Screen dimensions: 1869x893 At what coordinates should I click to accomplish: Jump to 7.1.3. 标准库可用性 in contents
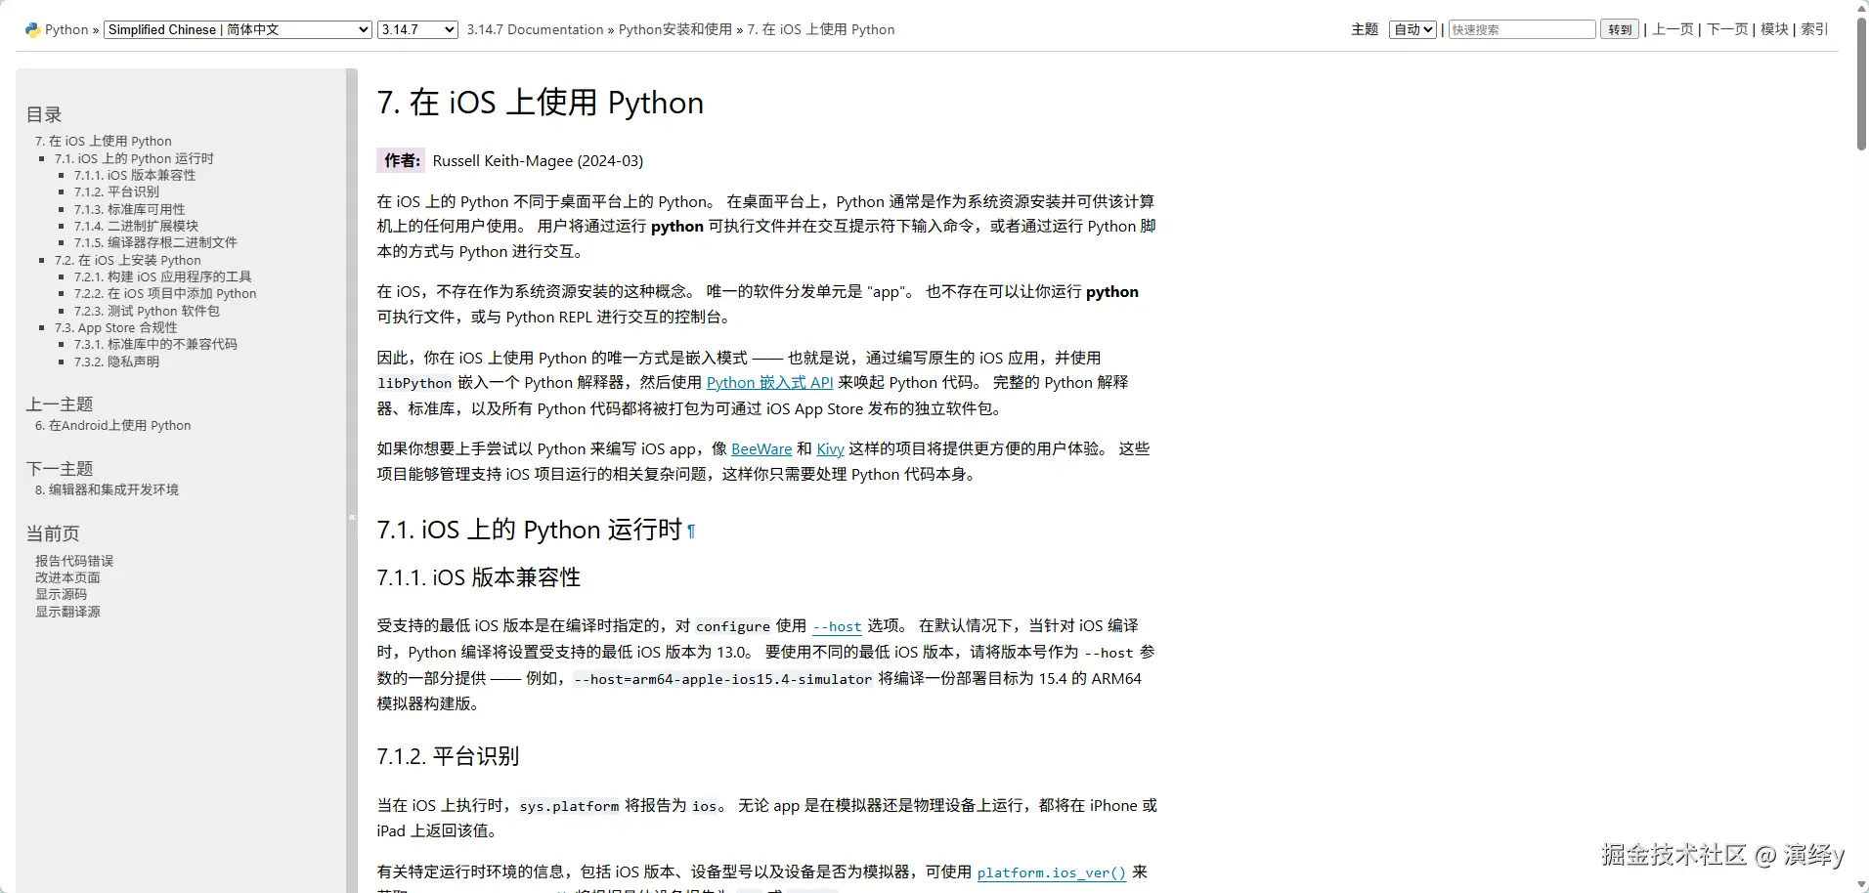(129, 209)
